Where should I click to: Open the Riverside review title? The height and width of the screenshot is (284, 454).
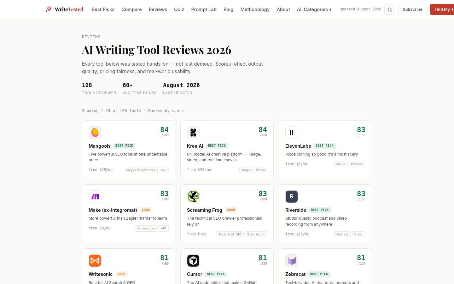pyautogui.click(x=296, y=210)
